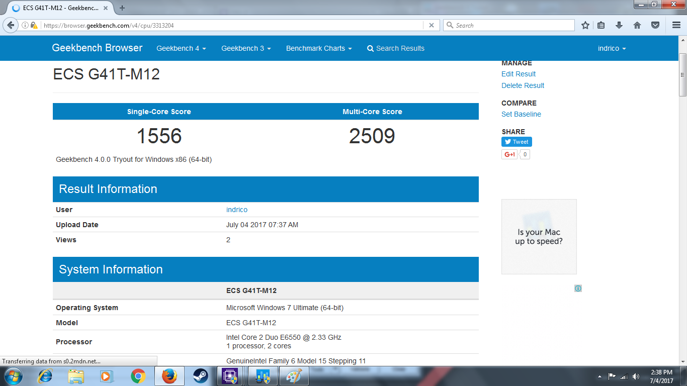Open the volume speaker tray icon
The image size is (687, 386).
(636, 376)
